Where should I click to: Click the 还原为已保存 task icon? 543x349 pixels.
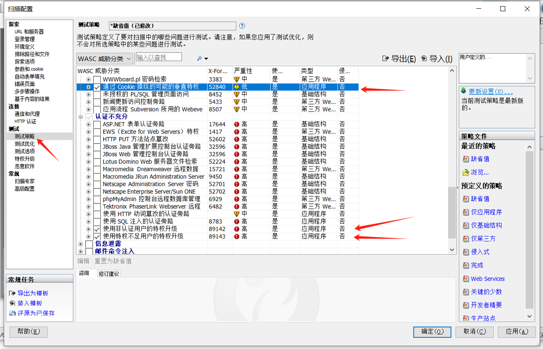pyautogui.click(x=12, y=313)
